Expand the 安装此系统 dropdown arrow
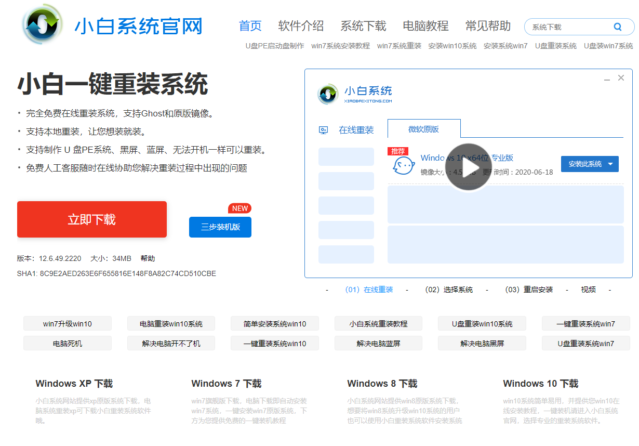This screenshot has height=446, width=639. coord(610,164)
